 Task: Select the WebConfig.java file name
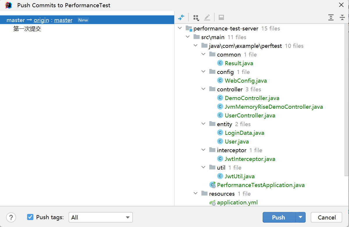[x=246, y=81]
